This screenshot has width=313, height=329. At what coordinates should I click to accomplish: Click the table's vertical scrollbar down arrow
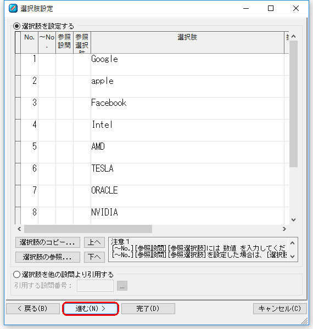[293, 220]
